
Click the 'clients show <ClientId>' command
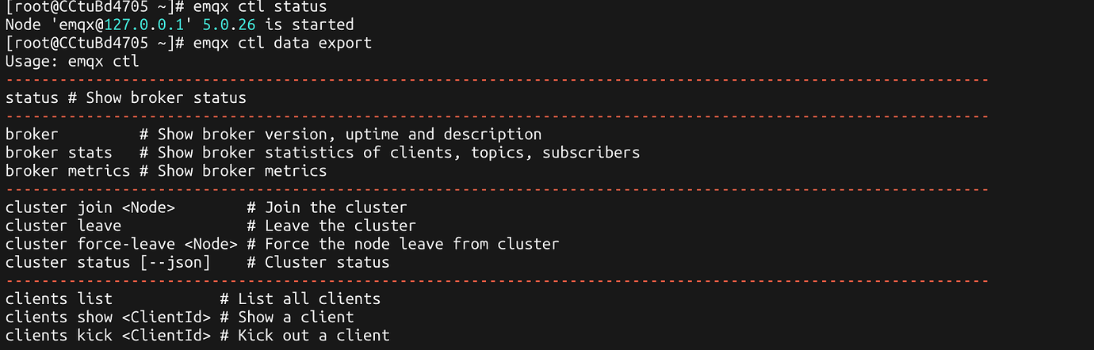[x=108, y=318]
